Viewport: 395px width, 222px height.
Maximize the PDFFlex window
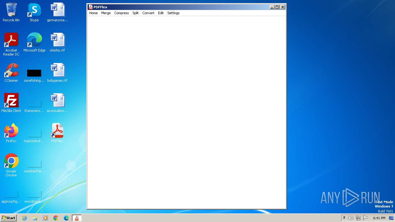[x=277, y=7]
